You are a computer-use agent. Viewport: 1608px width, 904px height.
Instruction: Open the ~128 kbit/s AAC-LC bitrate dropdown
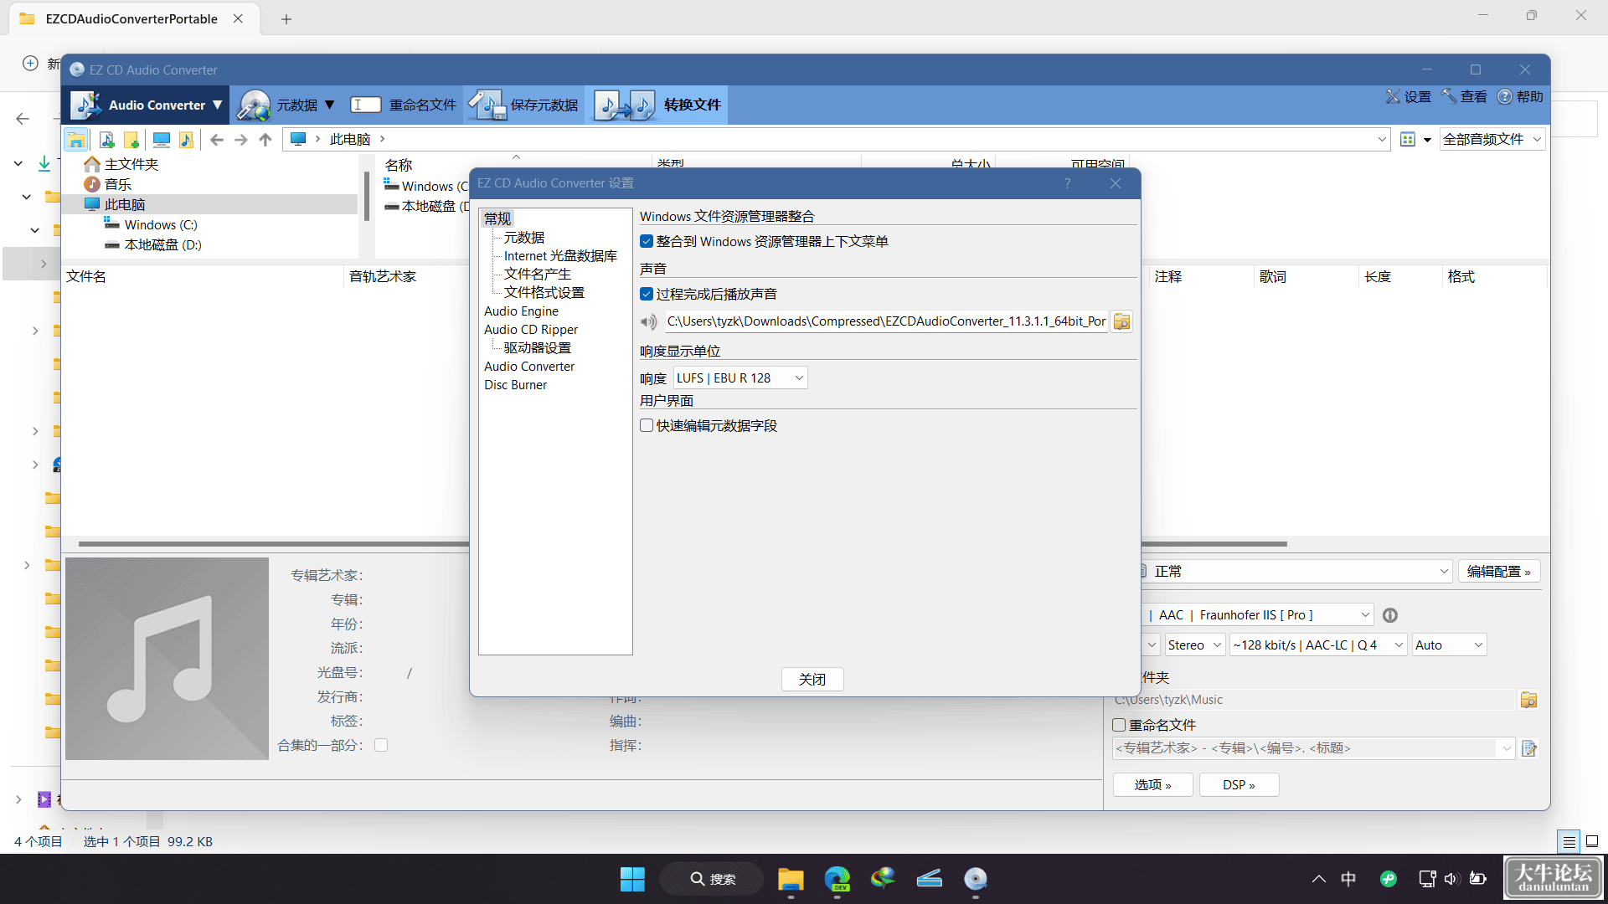pyautogui.click(x=1318, y=645)
